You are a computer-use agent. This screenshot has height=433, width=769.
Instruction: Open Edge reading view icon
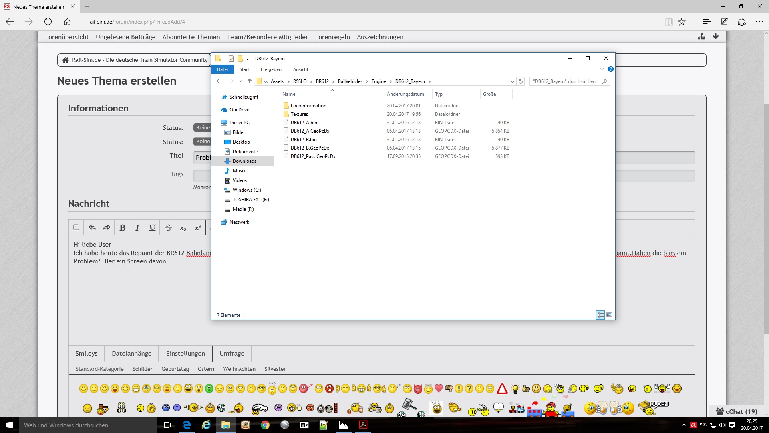(x=668, y=22)
